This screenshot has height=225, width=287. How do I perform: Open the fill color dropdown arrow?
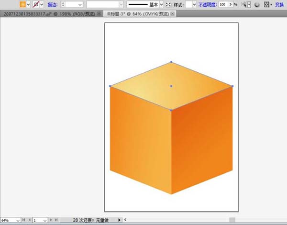pos(28,4)
